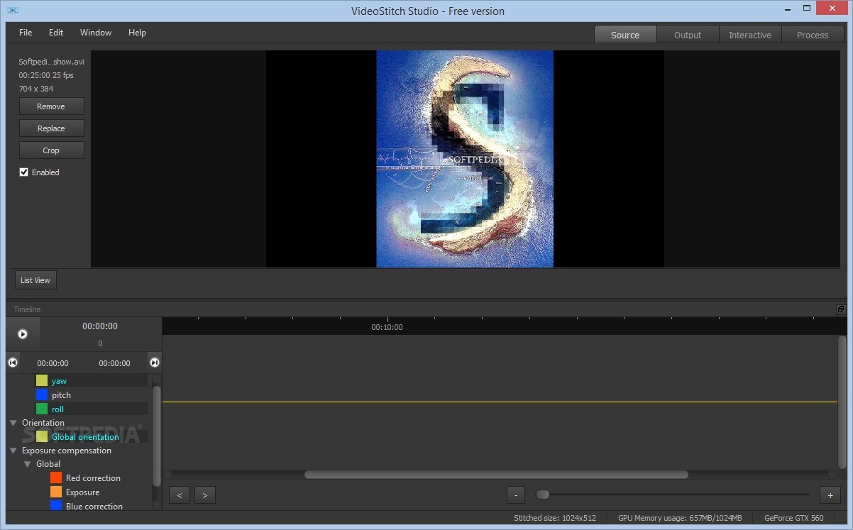Toggle the Enabled checkbox

(x=24, y=172)
